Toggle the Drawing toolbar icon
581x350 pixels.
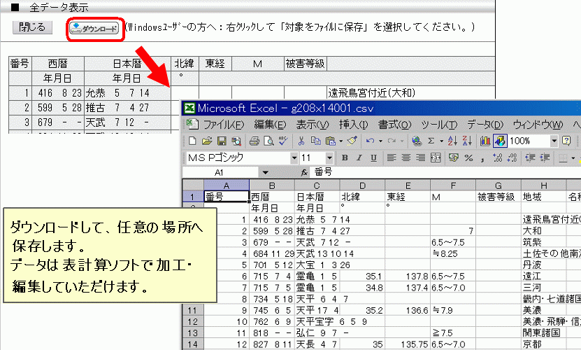point(500,141)
